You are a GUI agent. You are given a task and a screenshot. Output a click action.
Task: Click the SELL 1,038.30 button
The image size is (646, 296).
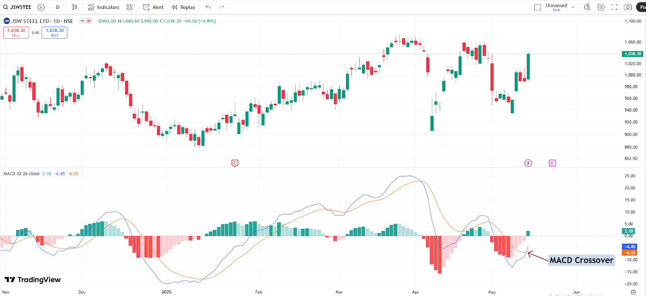[16, 33]
